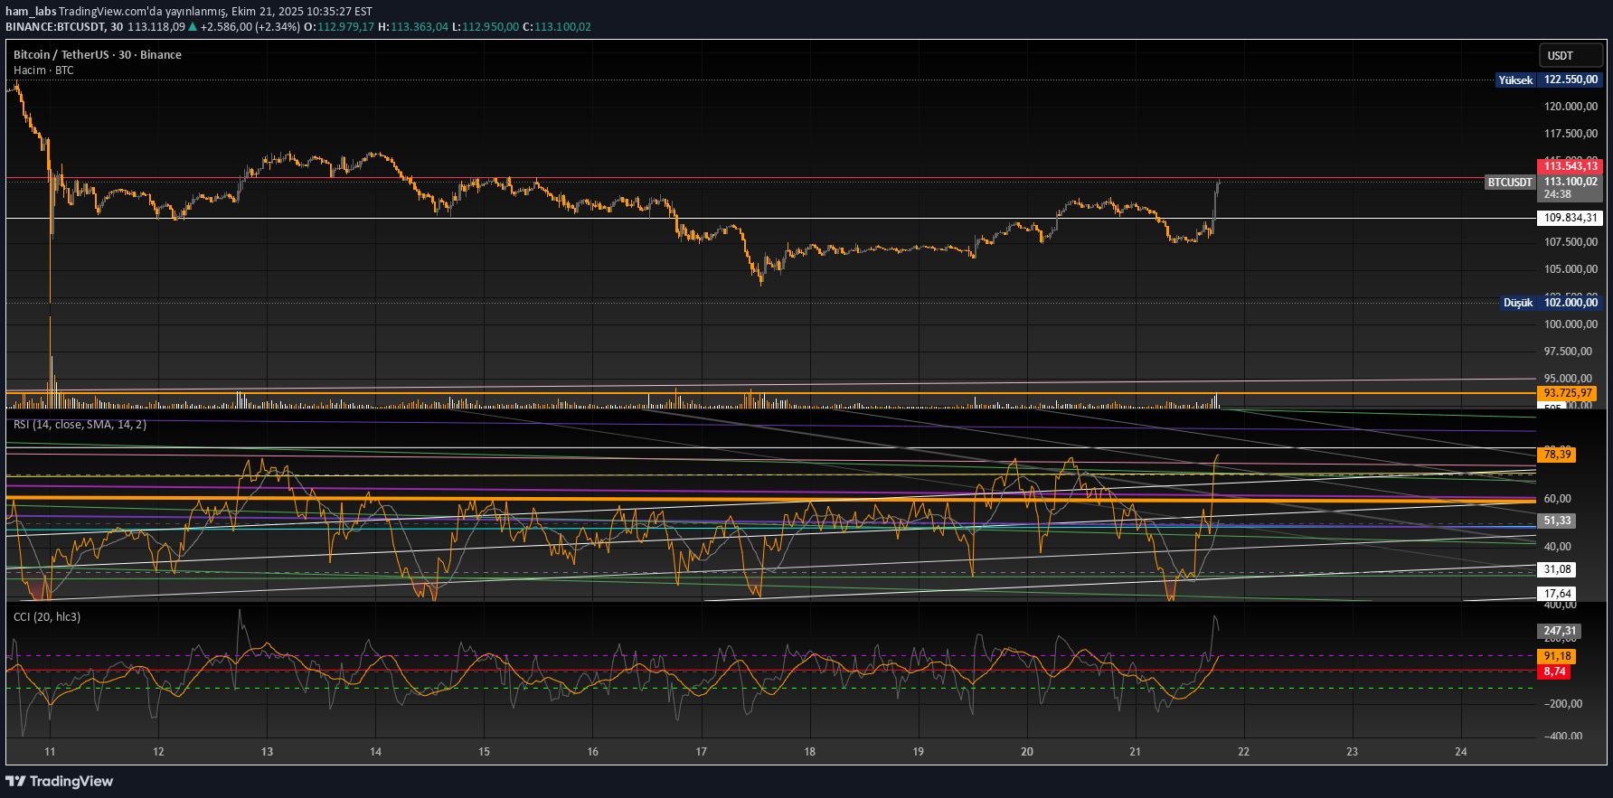The image size is (1613, 798).
Task: Select the Hacim · BTC volume legend
Action: [43, 70]
